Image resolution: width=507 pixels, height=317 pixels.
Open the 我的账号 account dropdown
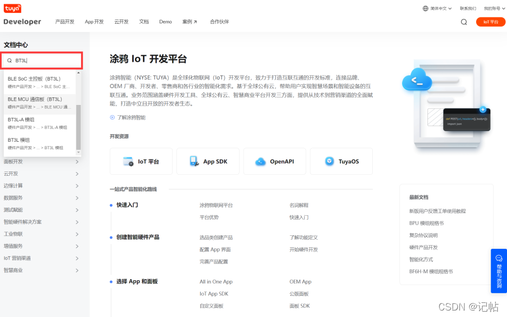tap(495, 9)
